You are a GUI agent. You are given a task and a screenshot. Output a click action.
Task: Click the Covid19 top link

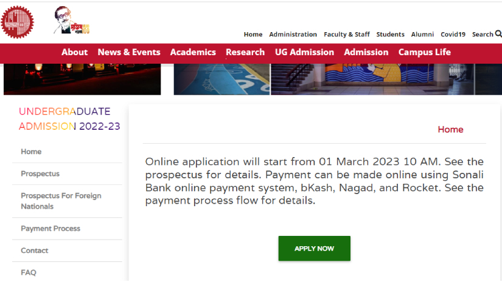point(453,34)
